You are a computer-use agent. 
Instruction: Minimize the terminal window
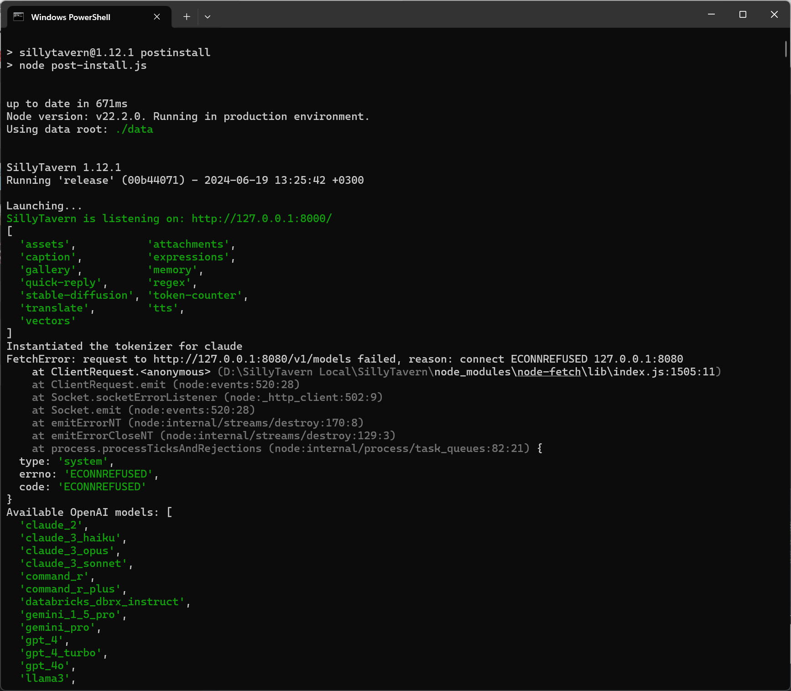click(x=711, y=15)
